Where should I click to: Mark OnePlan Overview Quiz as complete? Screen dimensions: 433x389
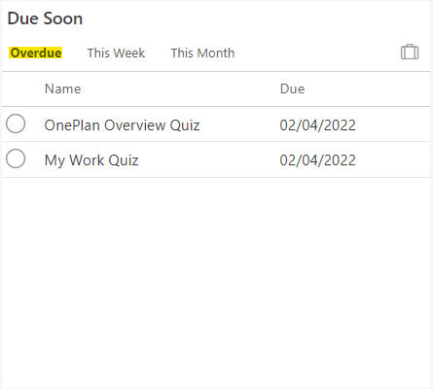pos(16,124)
